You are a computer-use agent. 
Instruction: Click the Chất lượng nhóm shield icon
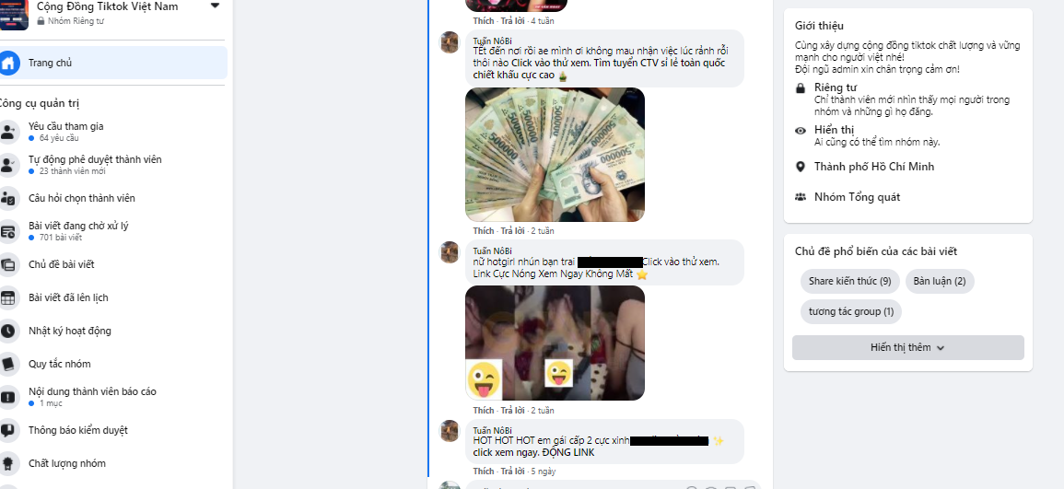[8, 463]
